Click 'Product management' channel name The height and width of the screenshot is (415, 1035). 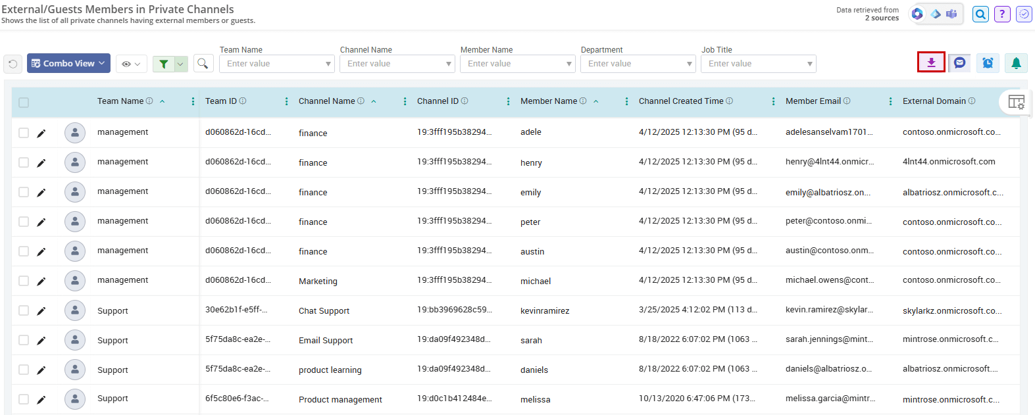point(340,400)
